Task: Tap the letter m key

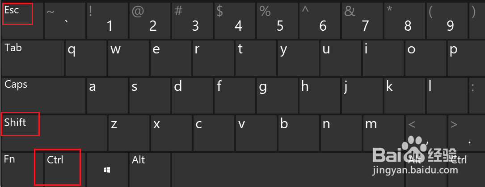Action: coord(384,133)
